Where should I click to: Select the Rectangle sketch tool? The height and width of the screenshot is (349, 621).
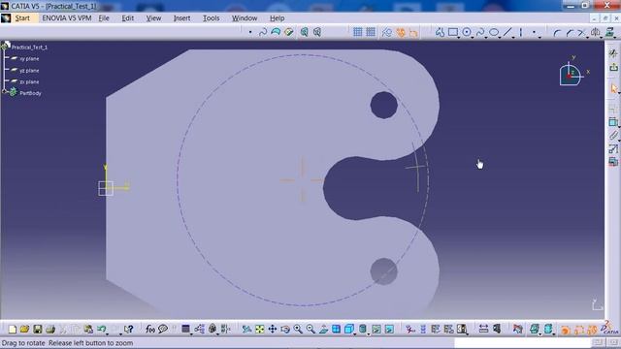click(x=453, y=32)
